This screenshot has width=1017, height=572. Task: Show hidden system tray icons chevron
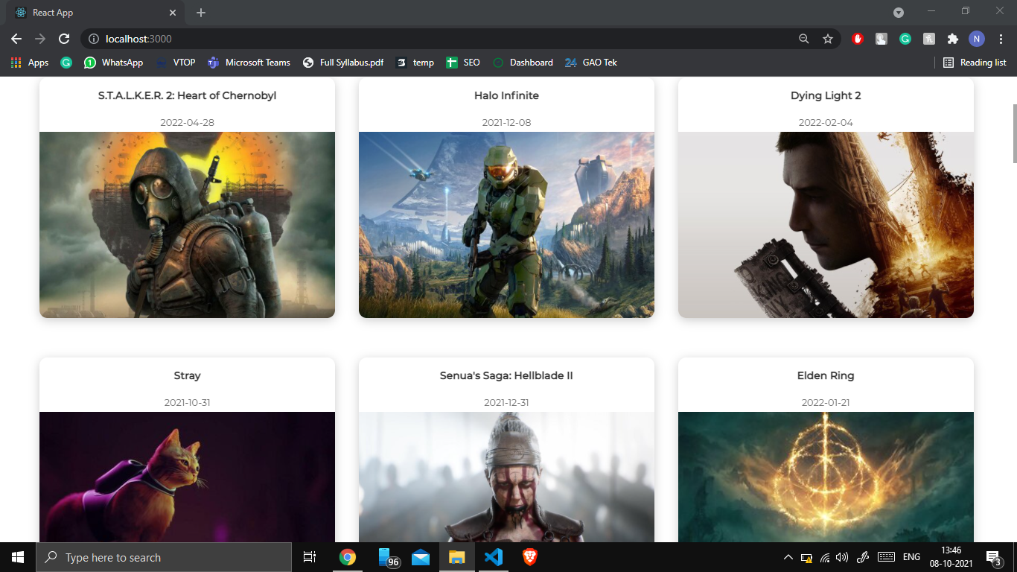point(788,557)
